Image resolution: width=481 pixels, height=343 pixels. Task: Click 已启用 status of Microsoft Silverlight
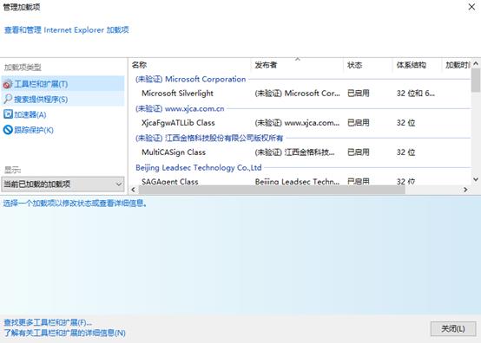click(x=358, y=94)
